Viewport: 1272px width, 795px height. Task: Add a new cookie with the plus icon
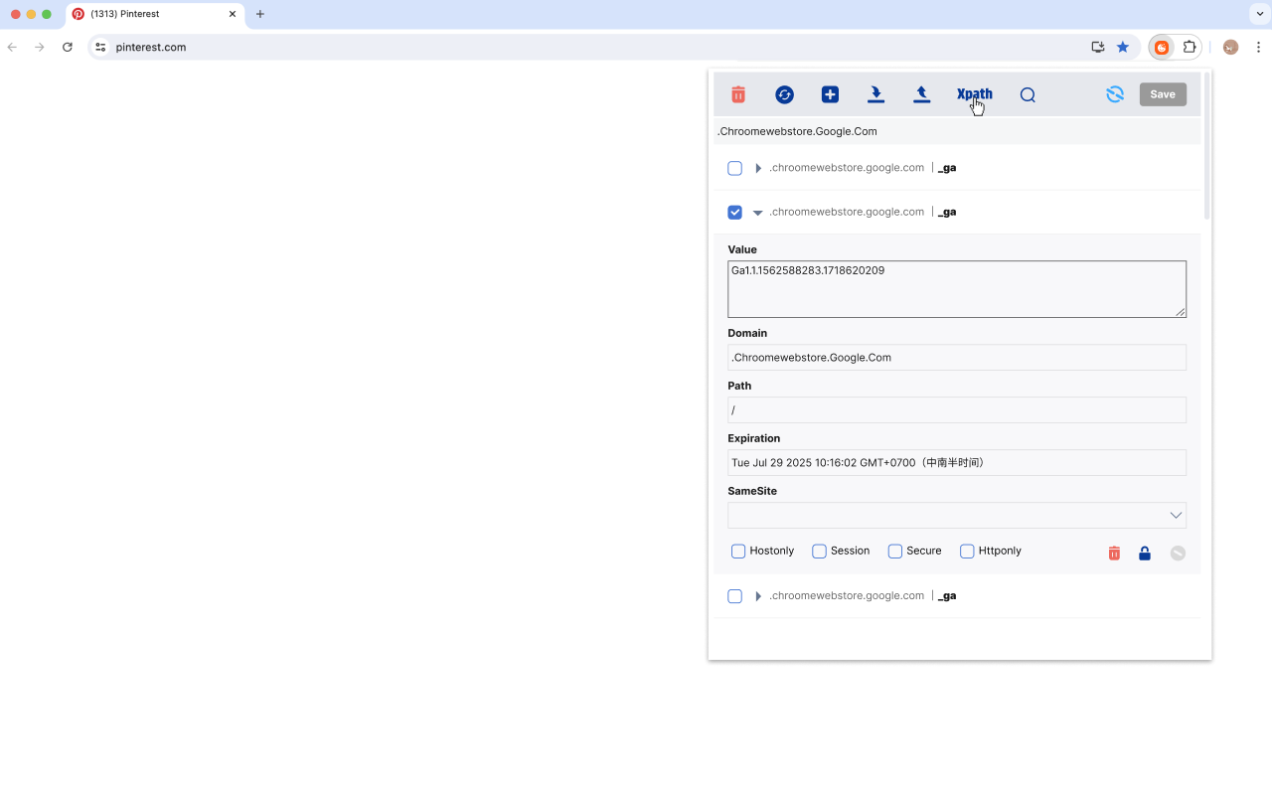[830, 93]
